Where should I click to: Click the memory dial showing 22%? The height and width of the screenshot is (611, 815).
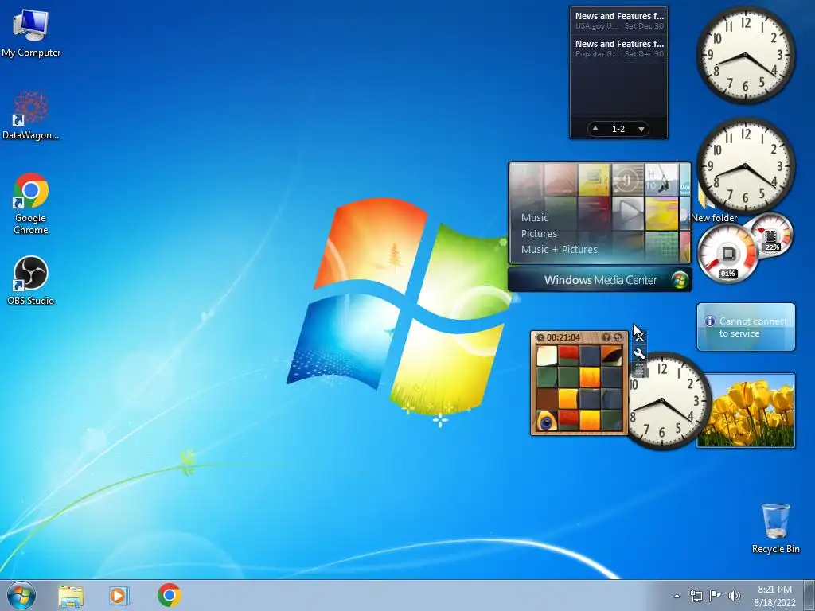[772, 236]
